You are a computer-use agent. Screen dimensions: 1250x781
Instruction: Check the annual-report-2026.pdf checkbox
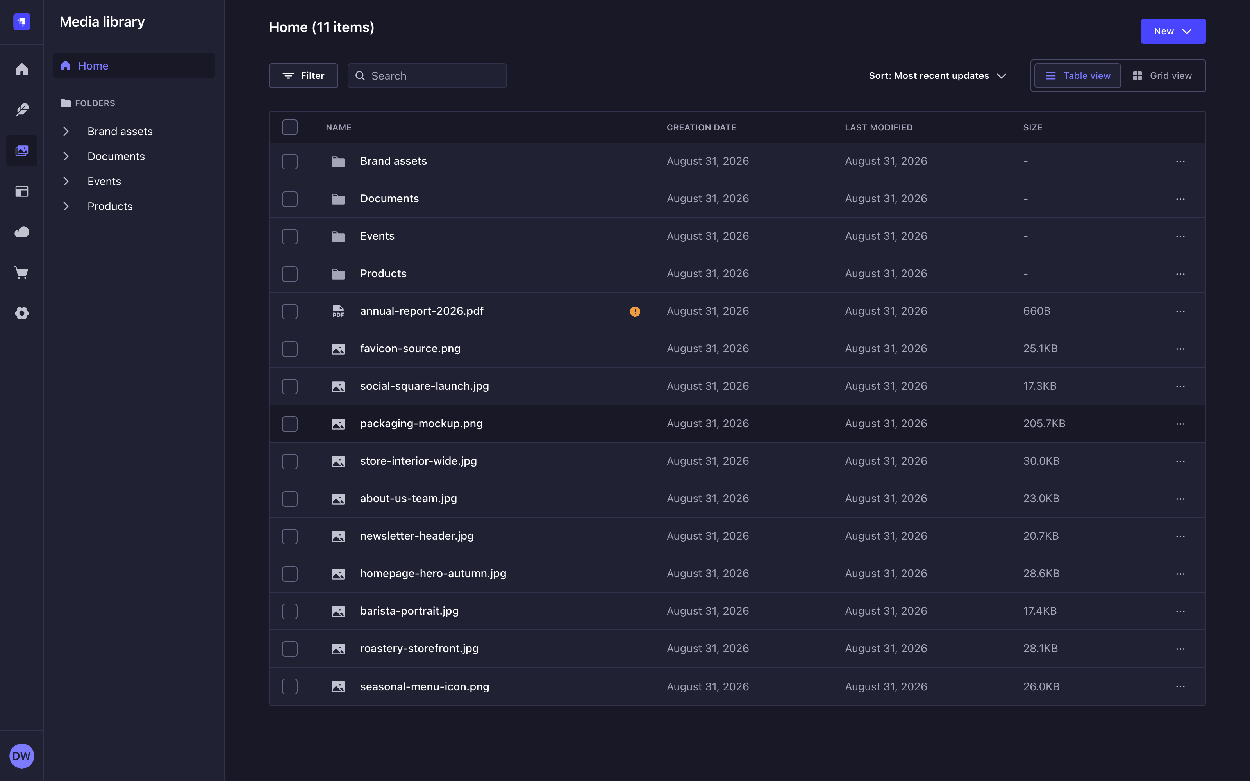290,312
